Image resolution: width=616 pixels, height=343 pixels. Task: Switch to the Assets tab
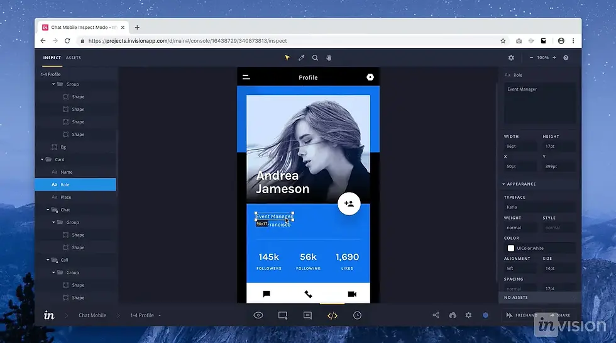click(x=74, y=58)
